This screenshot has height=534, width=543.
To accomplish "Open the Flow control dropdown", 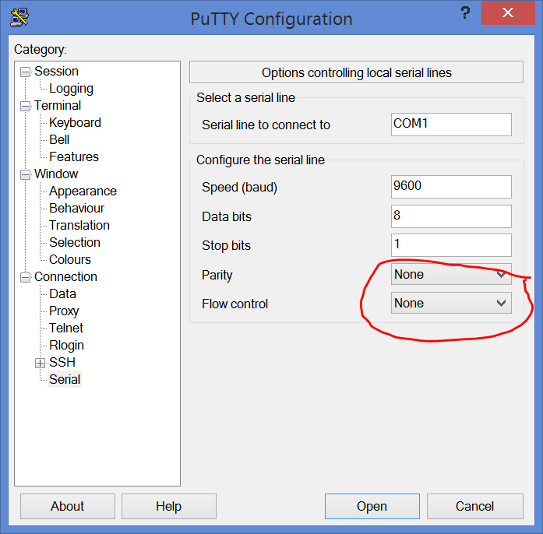I will pos(451,303).
